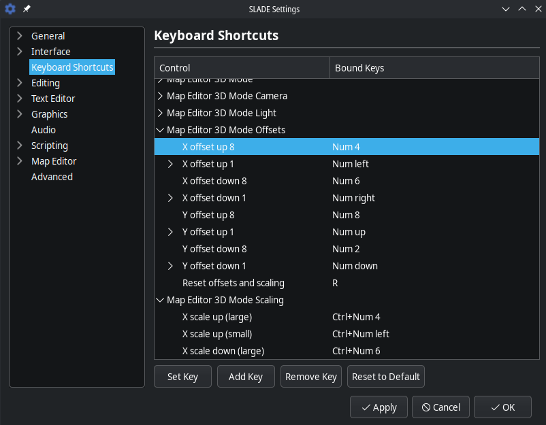Expand the X offset down 1 row
The height and width of the screenshot is (425, 546).
(170, 198)
